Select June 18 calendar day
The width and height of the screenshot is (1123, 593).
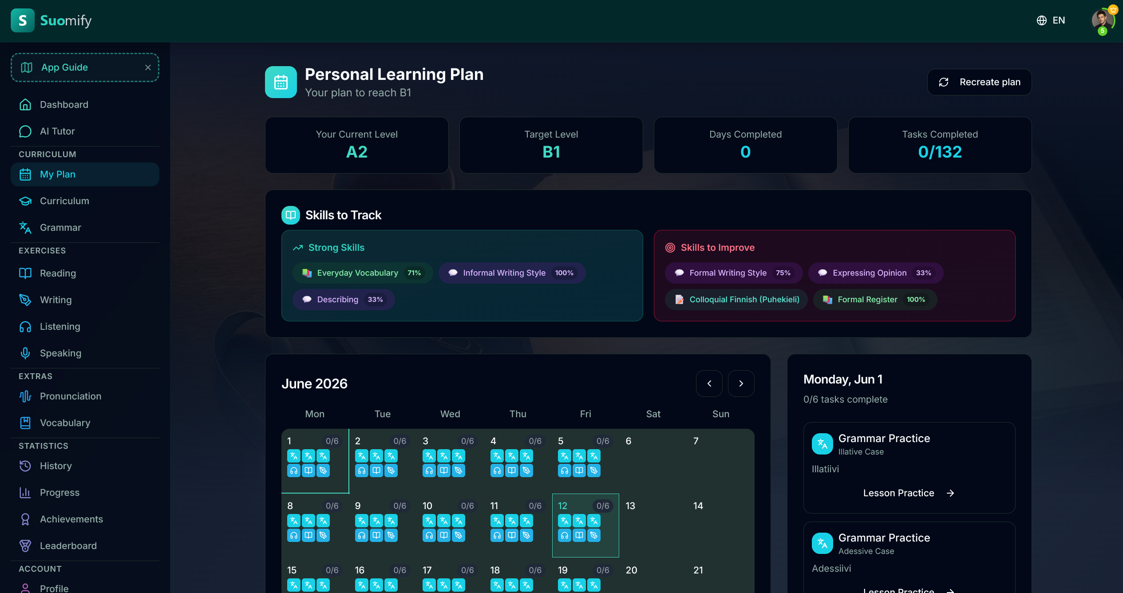coord(518,576)
